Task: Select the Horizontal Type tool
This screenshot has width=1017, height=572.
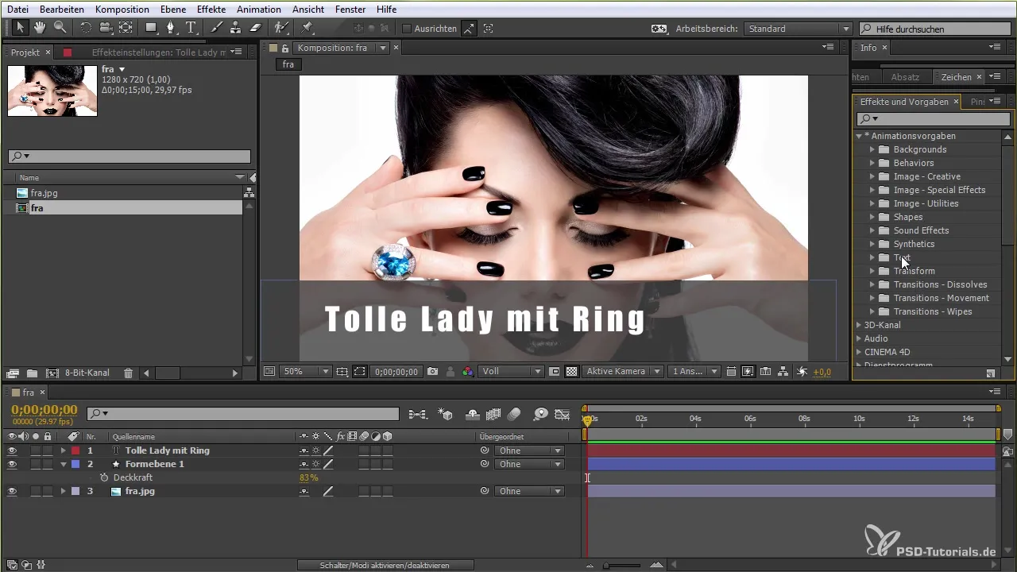Action: click(x=191, y=28)
